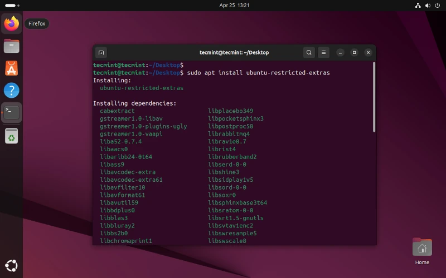This screenshot has width=446, height=278.
Task: Click the wired network status icon
Action: pyautogui.click(x=418, y=5)
